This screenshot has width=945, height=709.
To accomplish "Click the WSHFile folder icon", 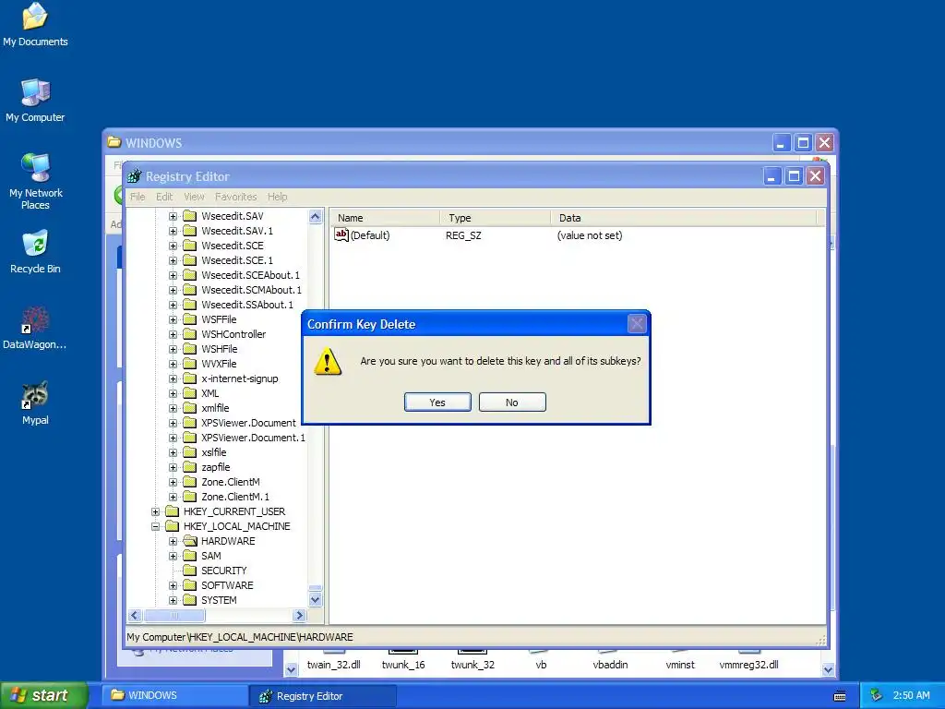I will (190, 348).
